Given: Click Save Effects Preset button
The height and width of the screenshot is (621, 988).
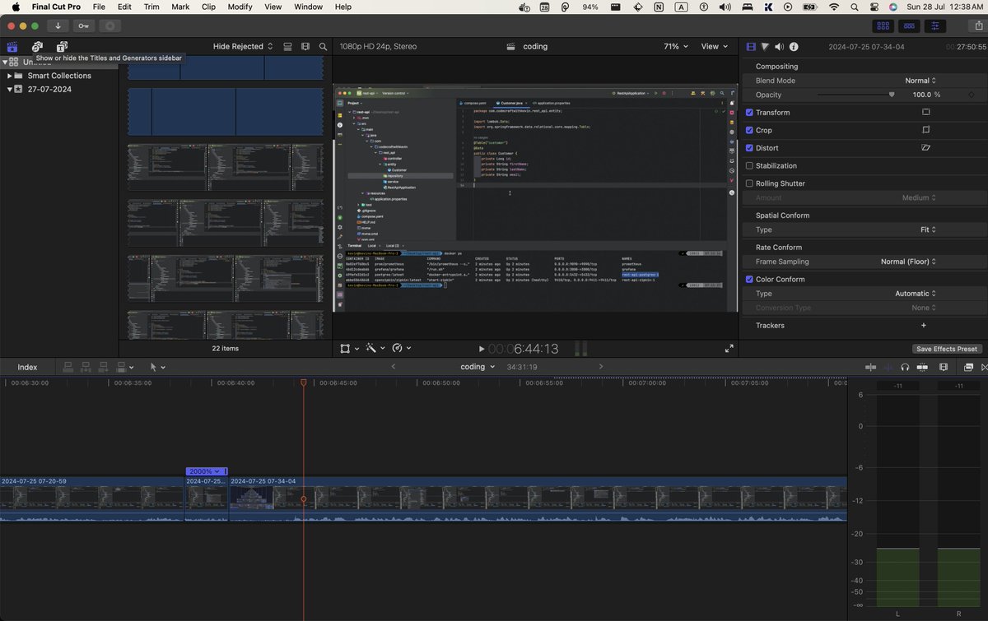Looking at the screenshot, I should 947,349.
